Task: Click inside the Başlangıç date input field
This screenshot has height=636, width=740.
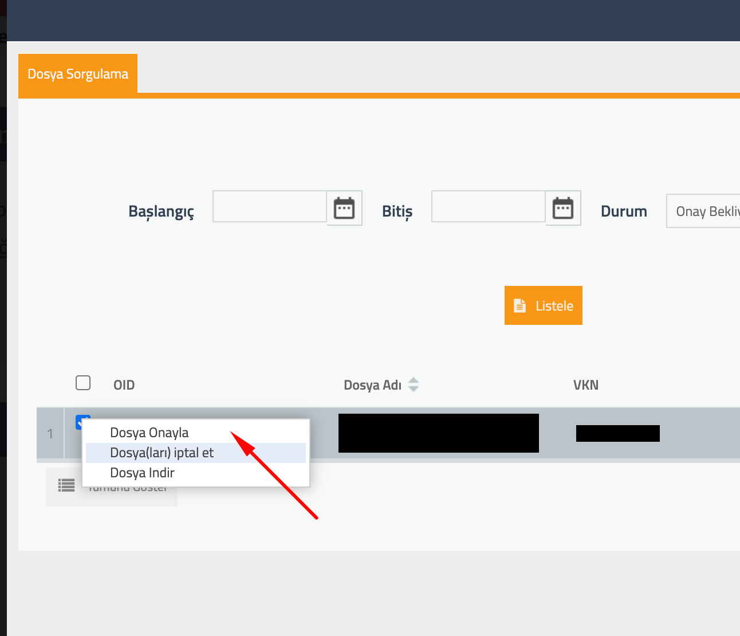Action: [269, 206]
